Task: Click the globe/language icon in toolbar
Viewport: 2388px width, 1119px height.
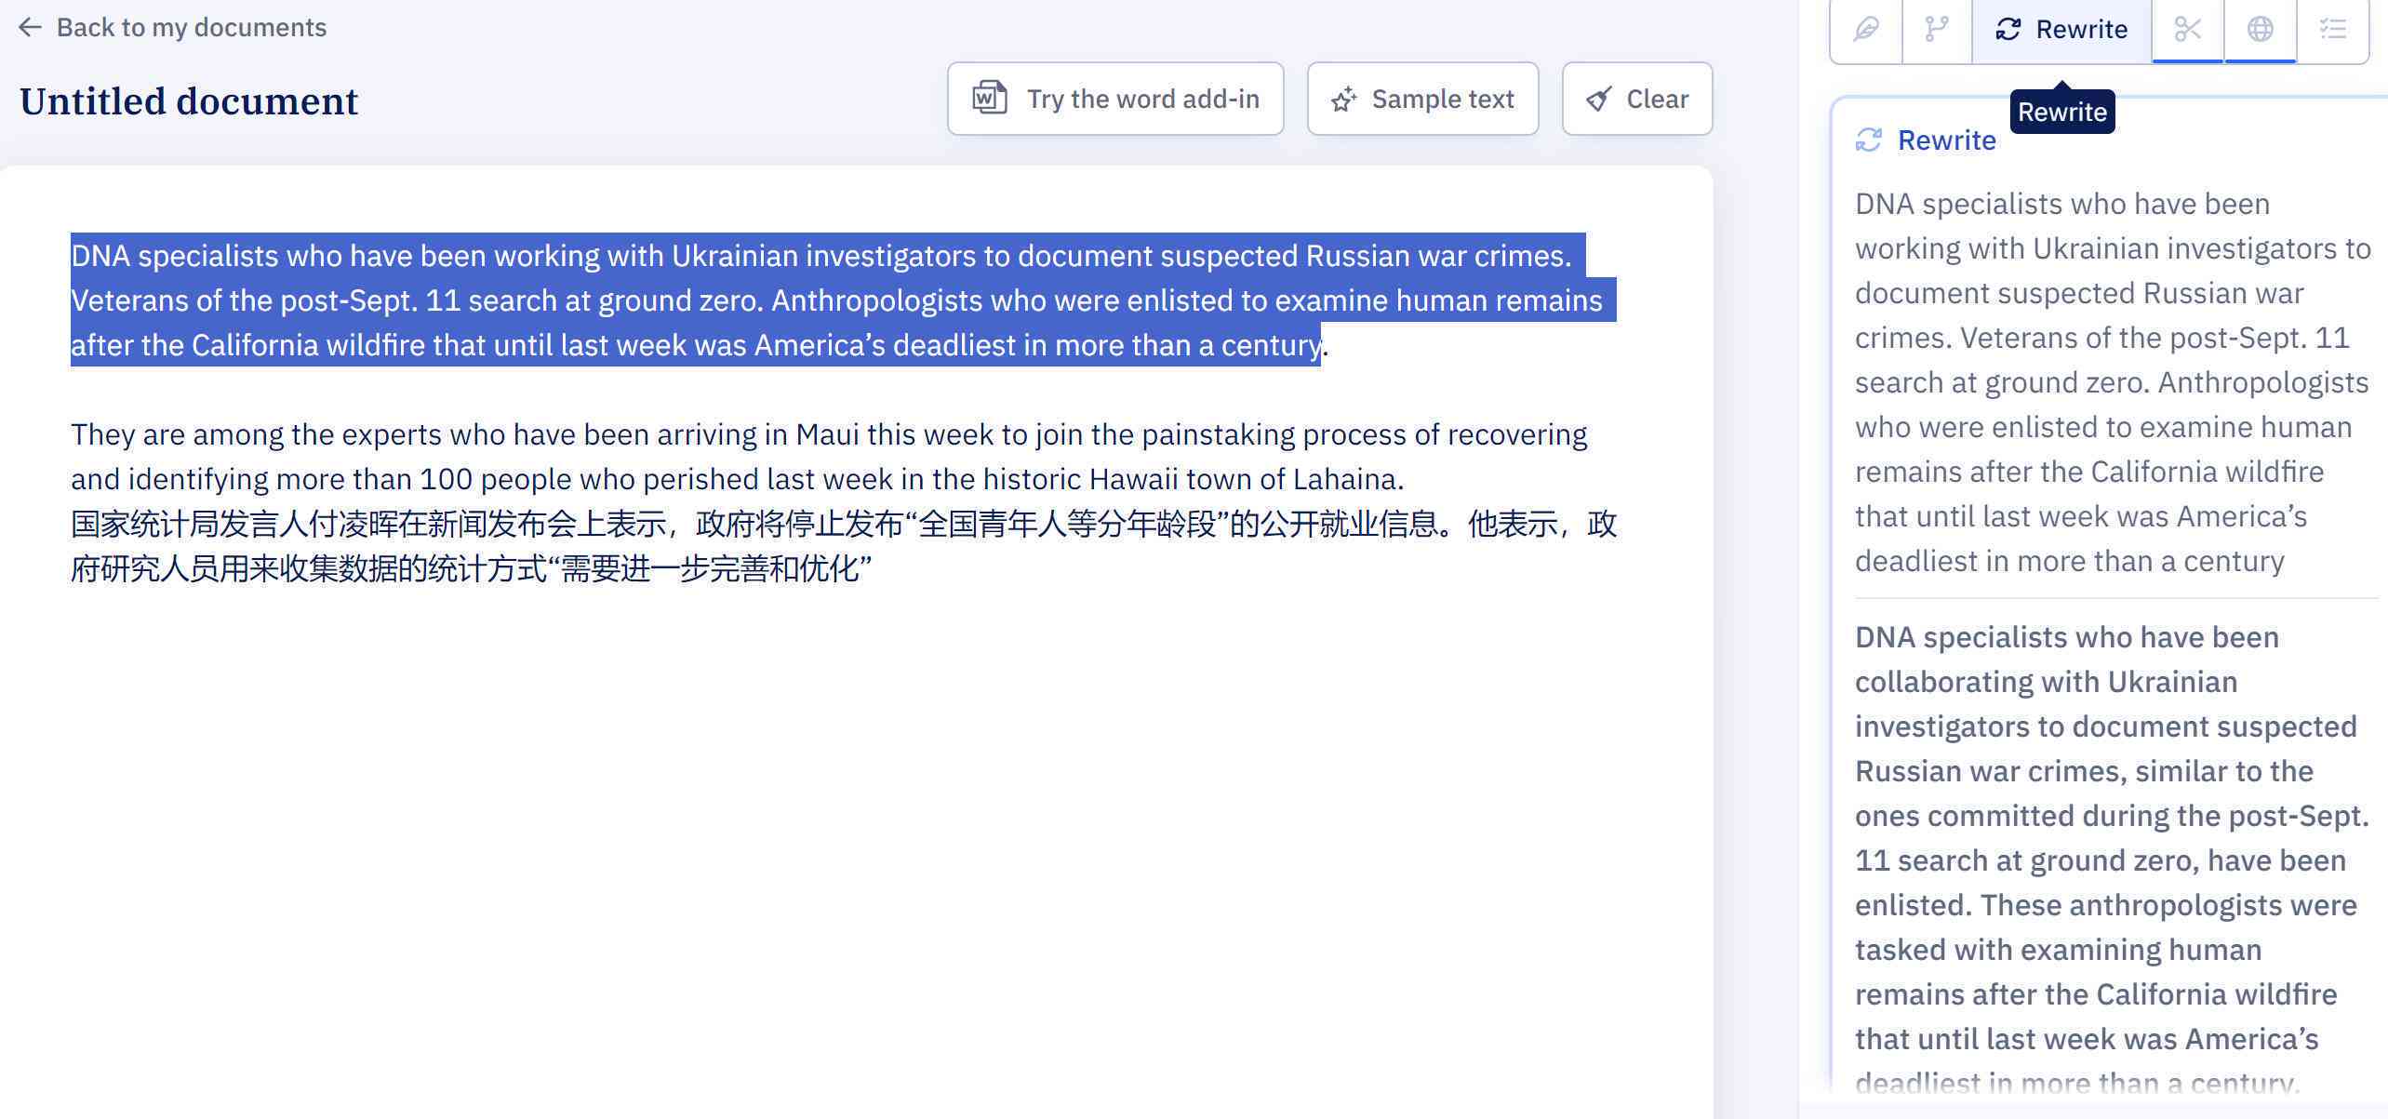Action: (2260, 26)
